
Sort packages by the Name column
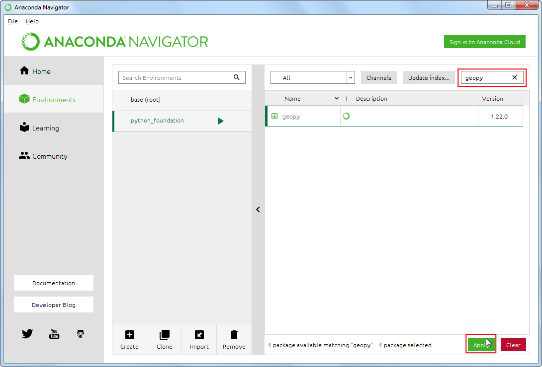[292, 99]
